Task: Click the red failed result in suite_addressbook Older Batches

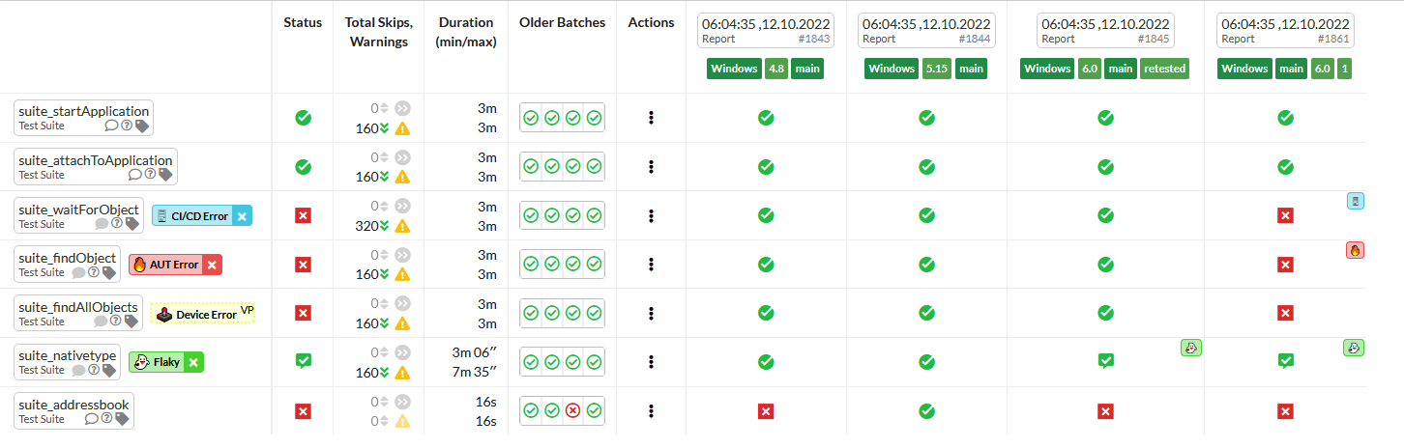Action: pos(572,411)
